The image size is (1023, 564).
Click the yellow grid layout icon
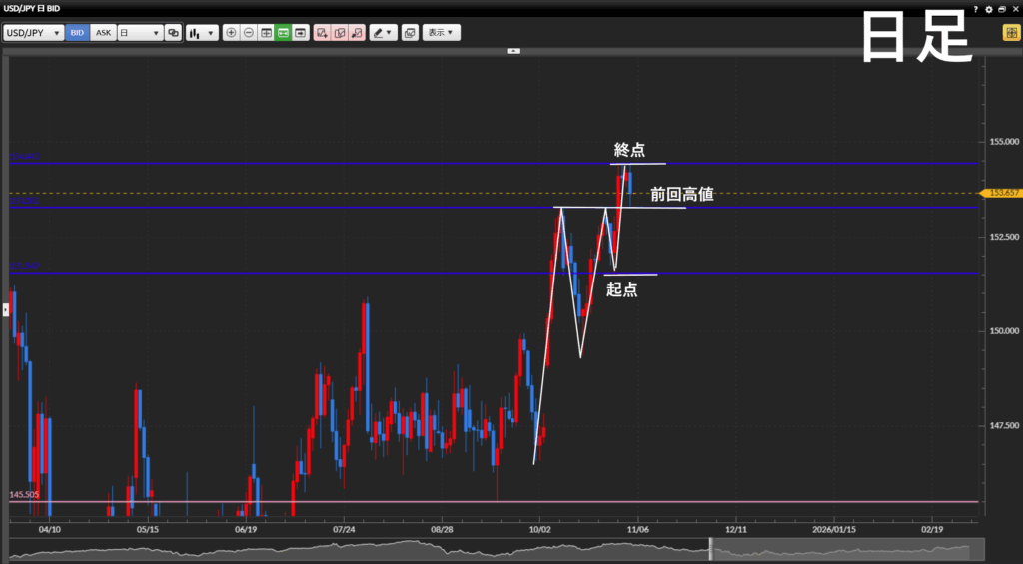tap(1010, 33)
